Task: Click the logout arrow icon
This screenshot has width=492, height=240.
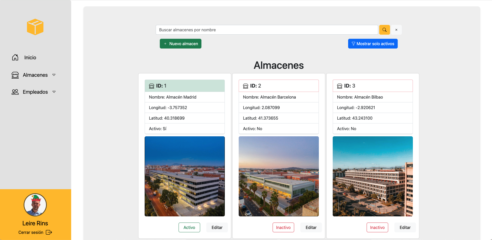Action: coord(49,232)
